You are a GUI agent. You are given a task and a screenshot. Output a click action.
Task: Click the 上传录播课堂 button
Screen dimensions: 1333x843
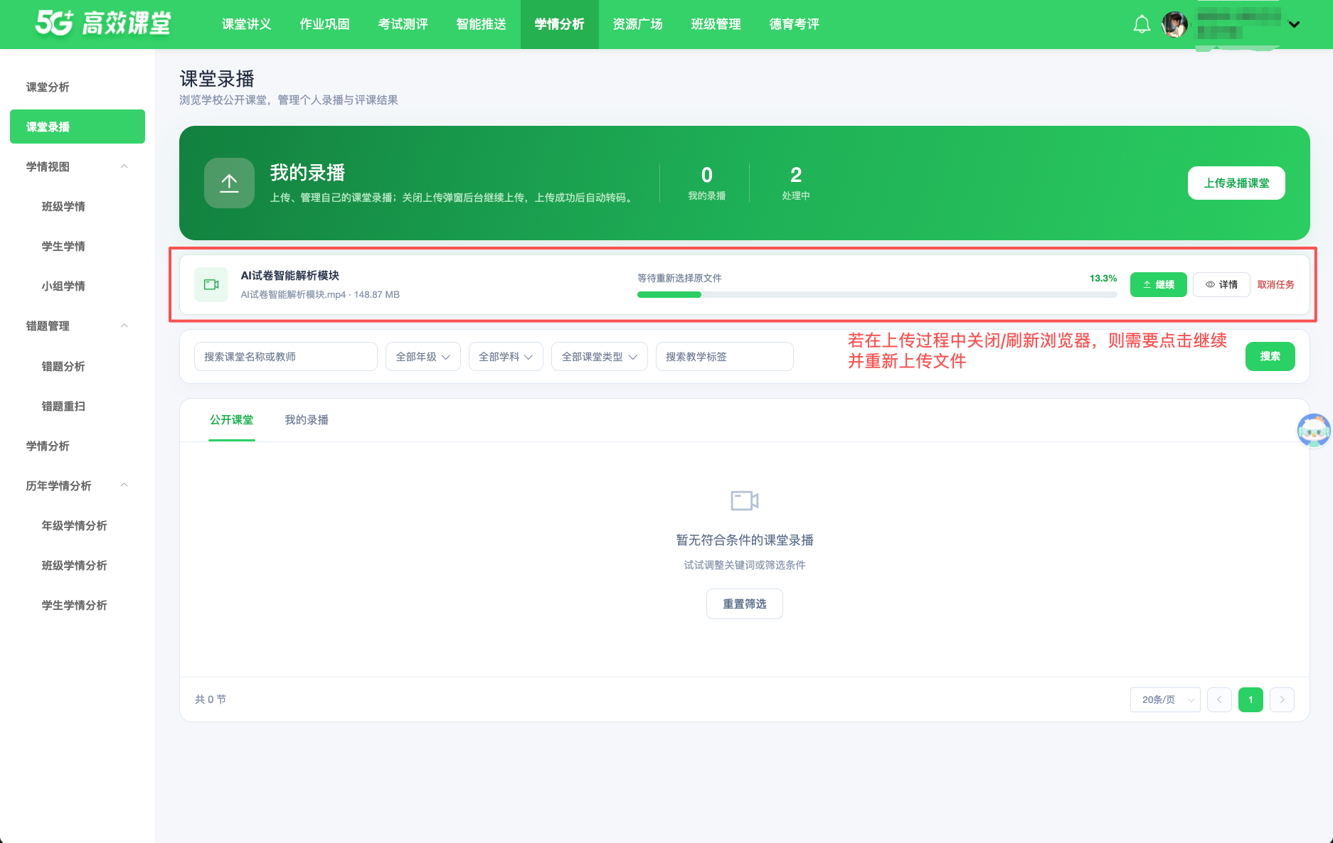click(1236, 183)
